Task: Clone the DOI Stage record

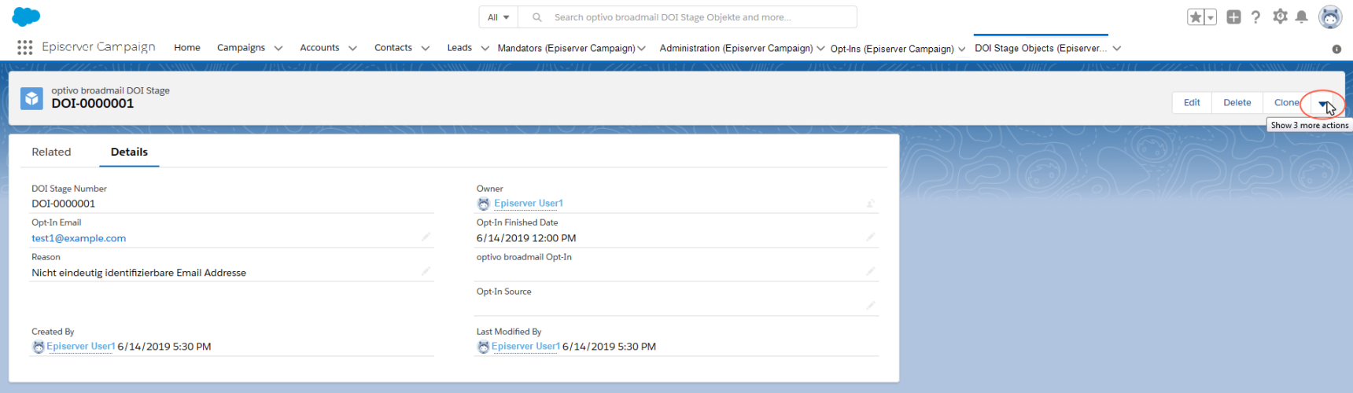Action: tap(1286, 103)
